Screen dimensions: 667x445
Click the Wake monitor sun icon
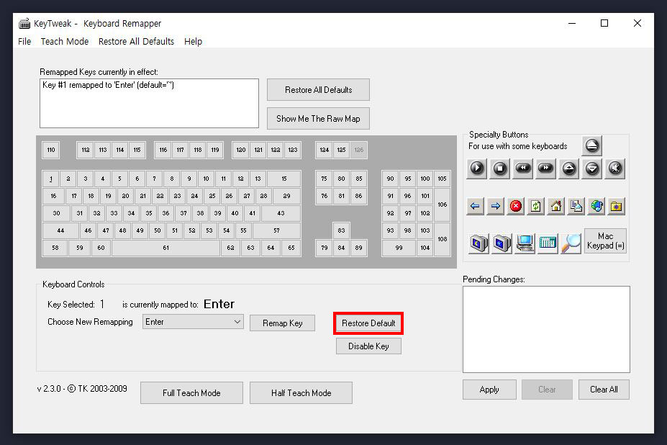tap(502, 243)
